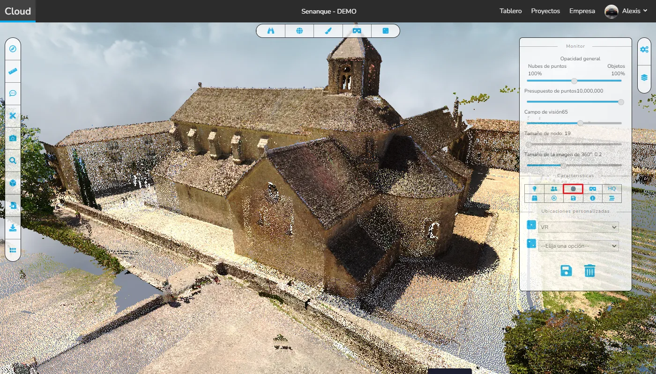Click the 'Objetos' opacity label
656x374 pixels.
[616, 66]
